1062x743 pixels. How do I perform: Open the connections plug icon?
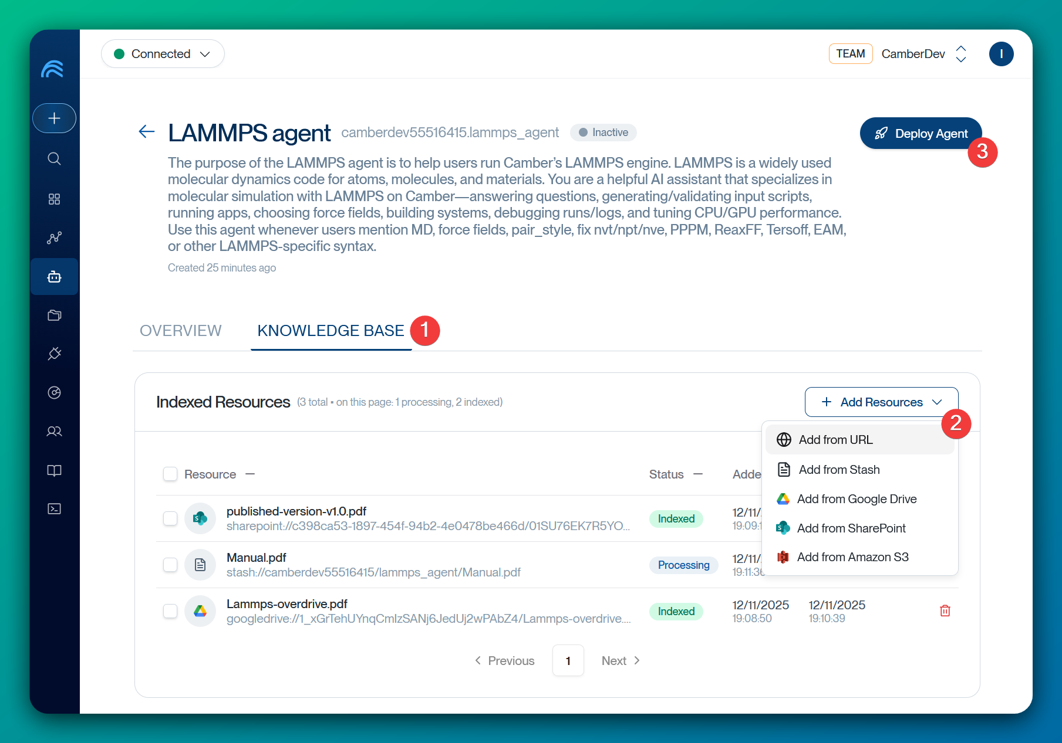tap(54, 354)
